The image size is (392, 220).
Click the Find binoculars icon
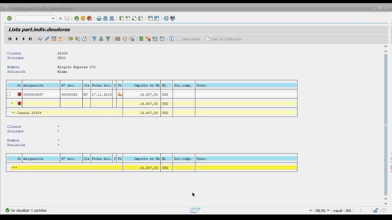[105, 18]
